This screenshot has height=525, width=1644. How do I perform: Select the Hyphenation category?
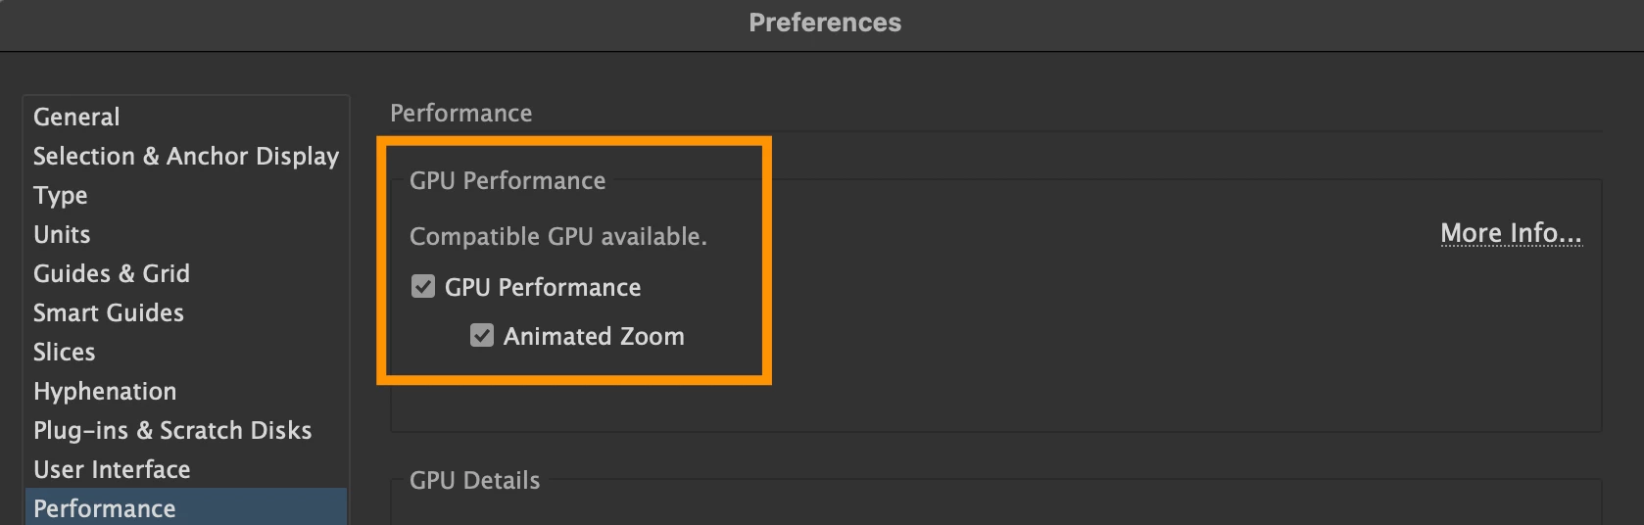[105, 391]
